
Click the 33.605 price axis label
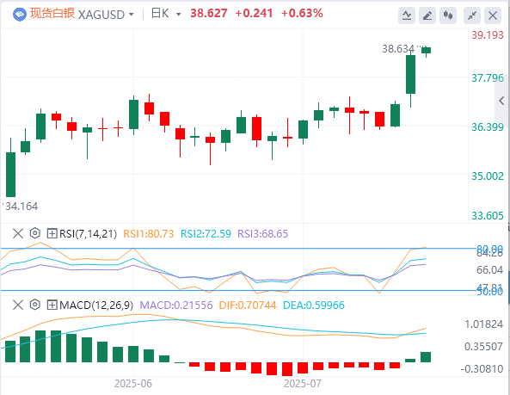(488, 216)
